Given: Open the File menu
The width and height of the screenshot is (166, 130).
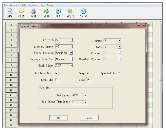Looking at the screenshot, I should (x=6, y=5).
